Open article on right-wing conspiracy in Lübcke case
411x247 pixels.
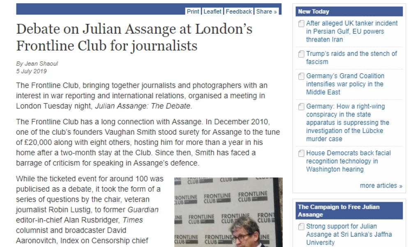point(348,123)
